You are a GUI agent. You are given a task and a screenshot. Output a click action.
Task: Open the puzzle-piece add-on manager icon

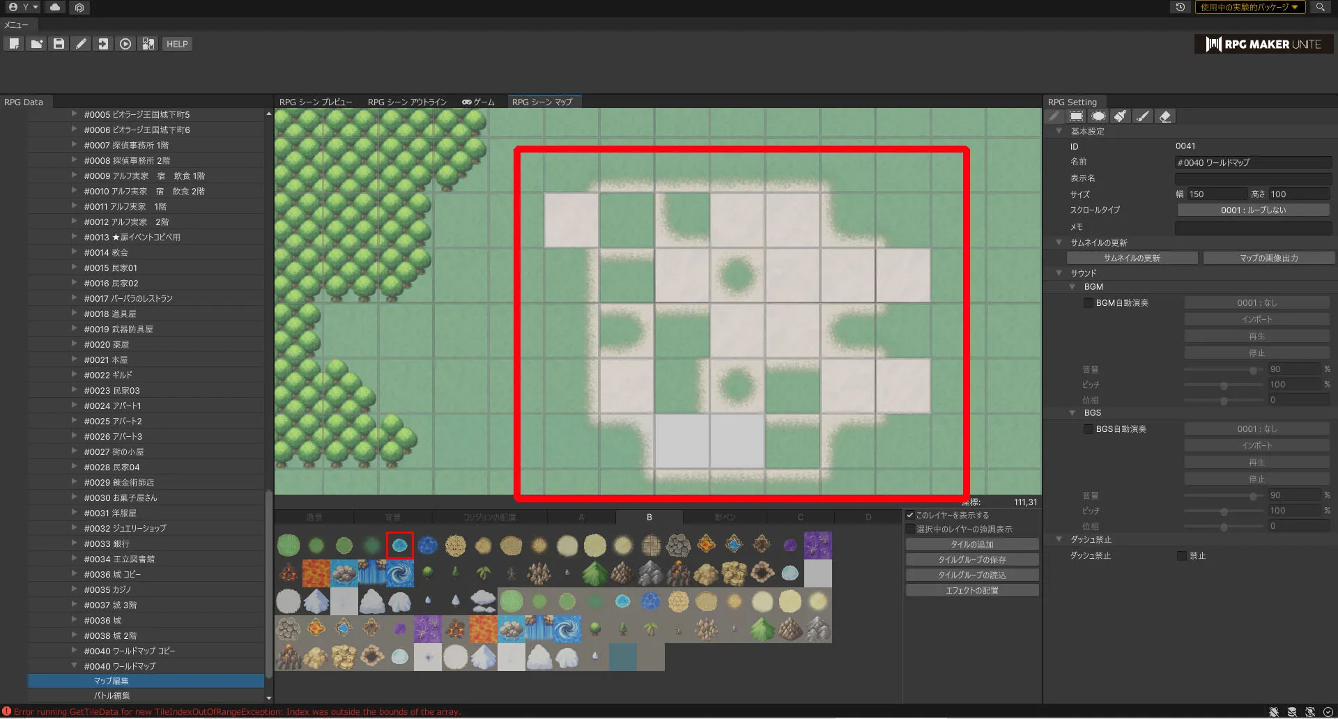[x=148, y=44]
